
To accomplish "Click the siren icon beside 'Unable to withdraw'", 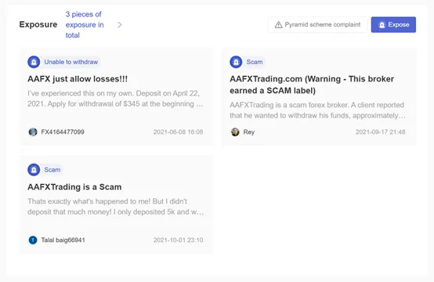I will pyautogui.click(x=34, y=62).
